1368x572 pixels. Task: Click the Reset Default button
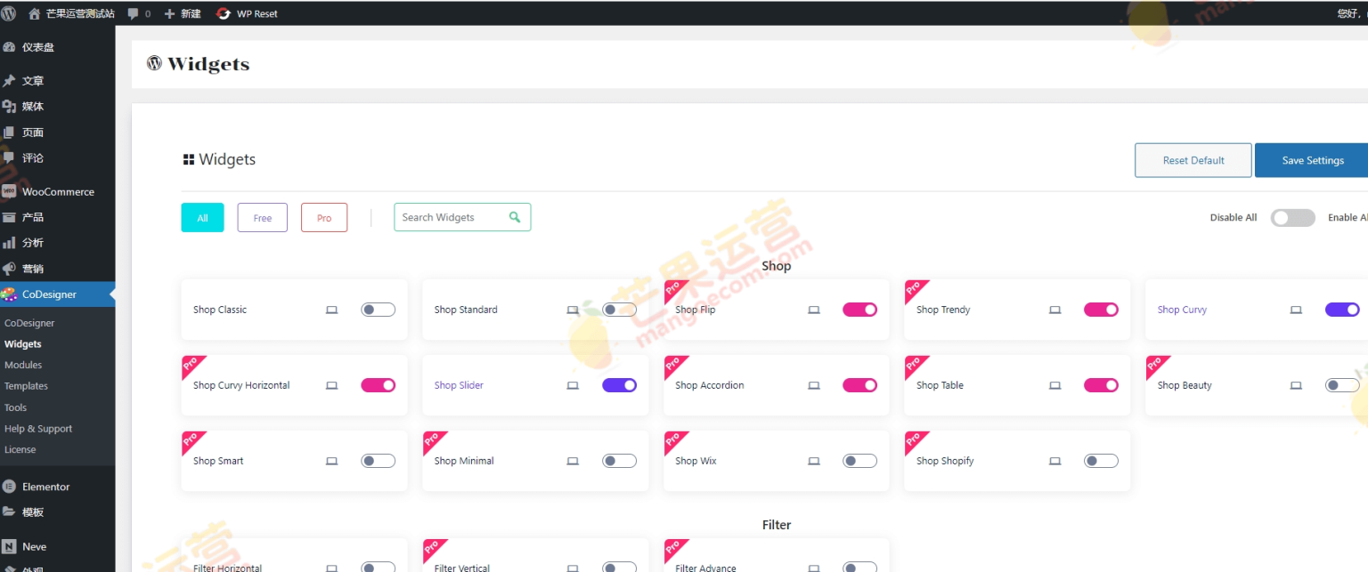tap(1193, 160)
